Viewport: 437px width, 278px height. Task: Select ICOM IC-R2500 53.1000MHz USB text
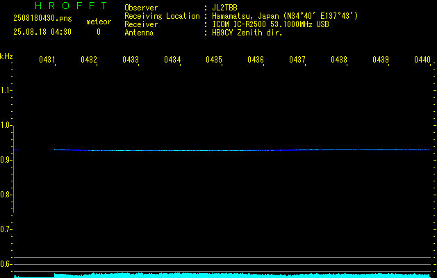tap(270, 24)
